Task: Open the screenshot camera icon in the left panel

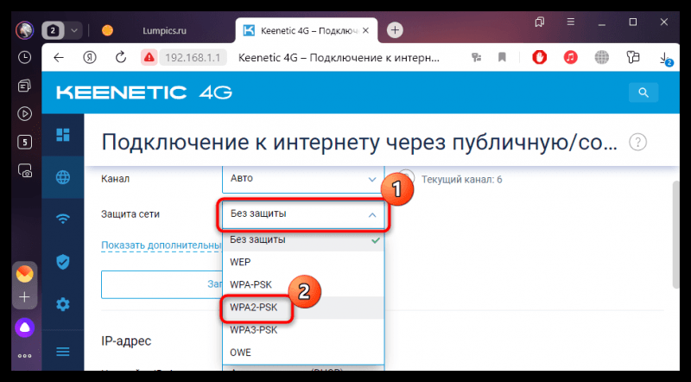Action: click(25, 171)
